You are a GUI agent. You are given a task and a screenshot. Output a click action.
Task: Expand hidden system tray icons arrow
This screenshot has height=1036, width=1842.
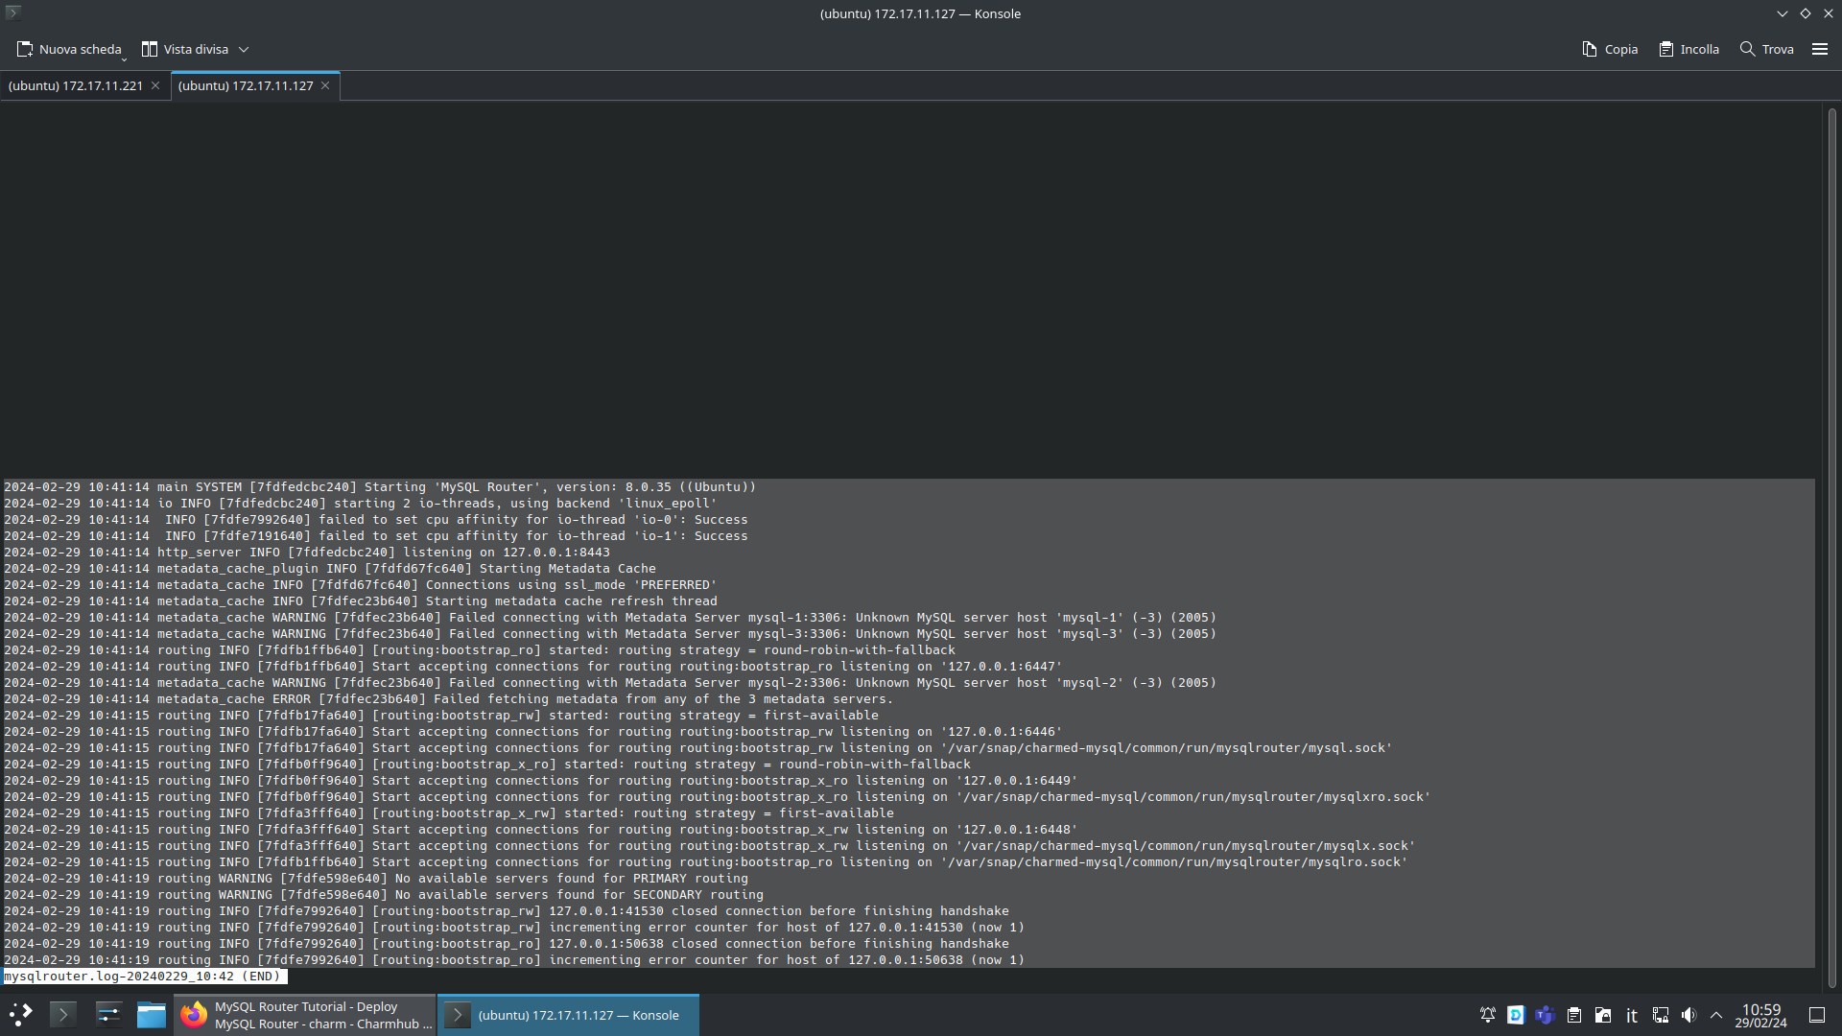click(1716, 1015)
